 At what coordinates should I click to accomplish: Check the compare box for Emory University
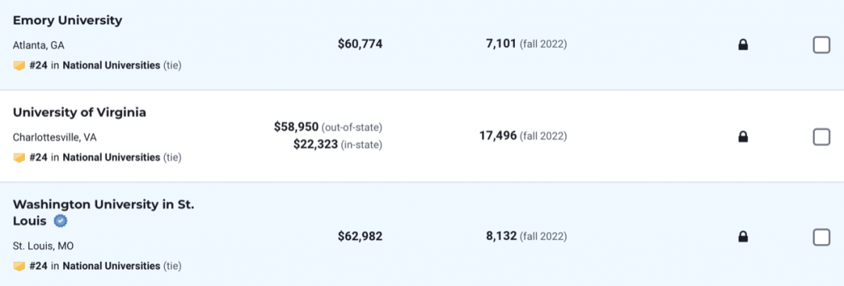click(821, 45)
